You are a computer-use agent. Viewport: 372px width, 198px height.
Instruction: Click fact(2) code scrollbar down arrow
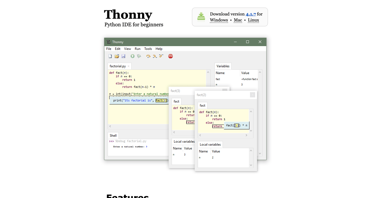coord(251,131)
